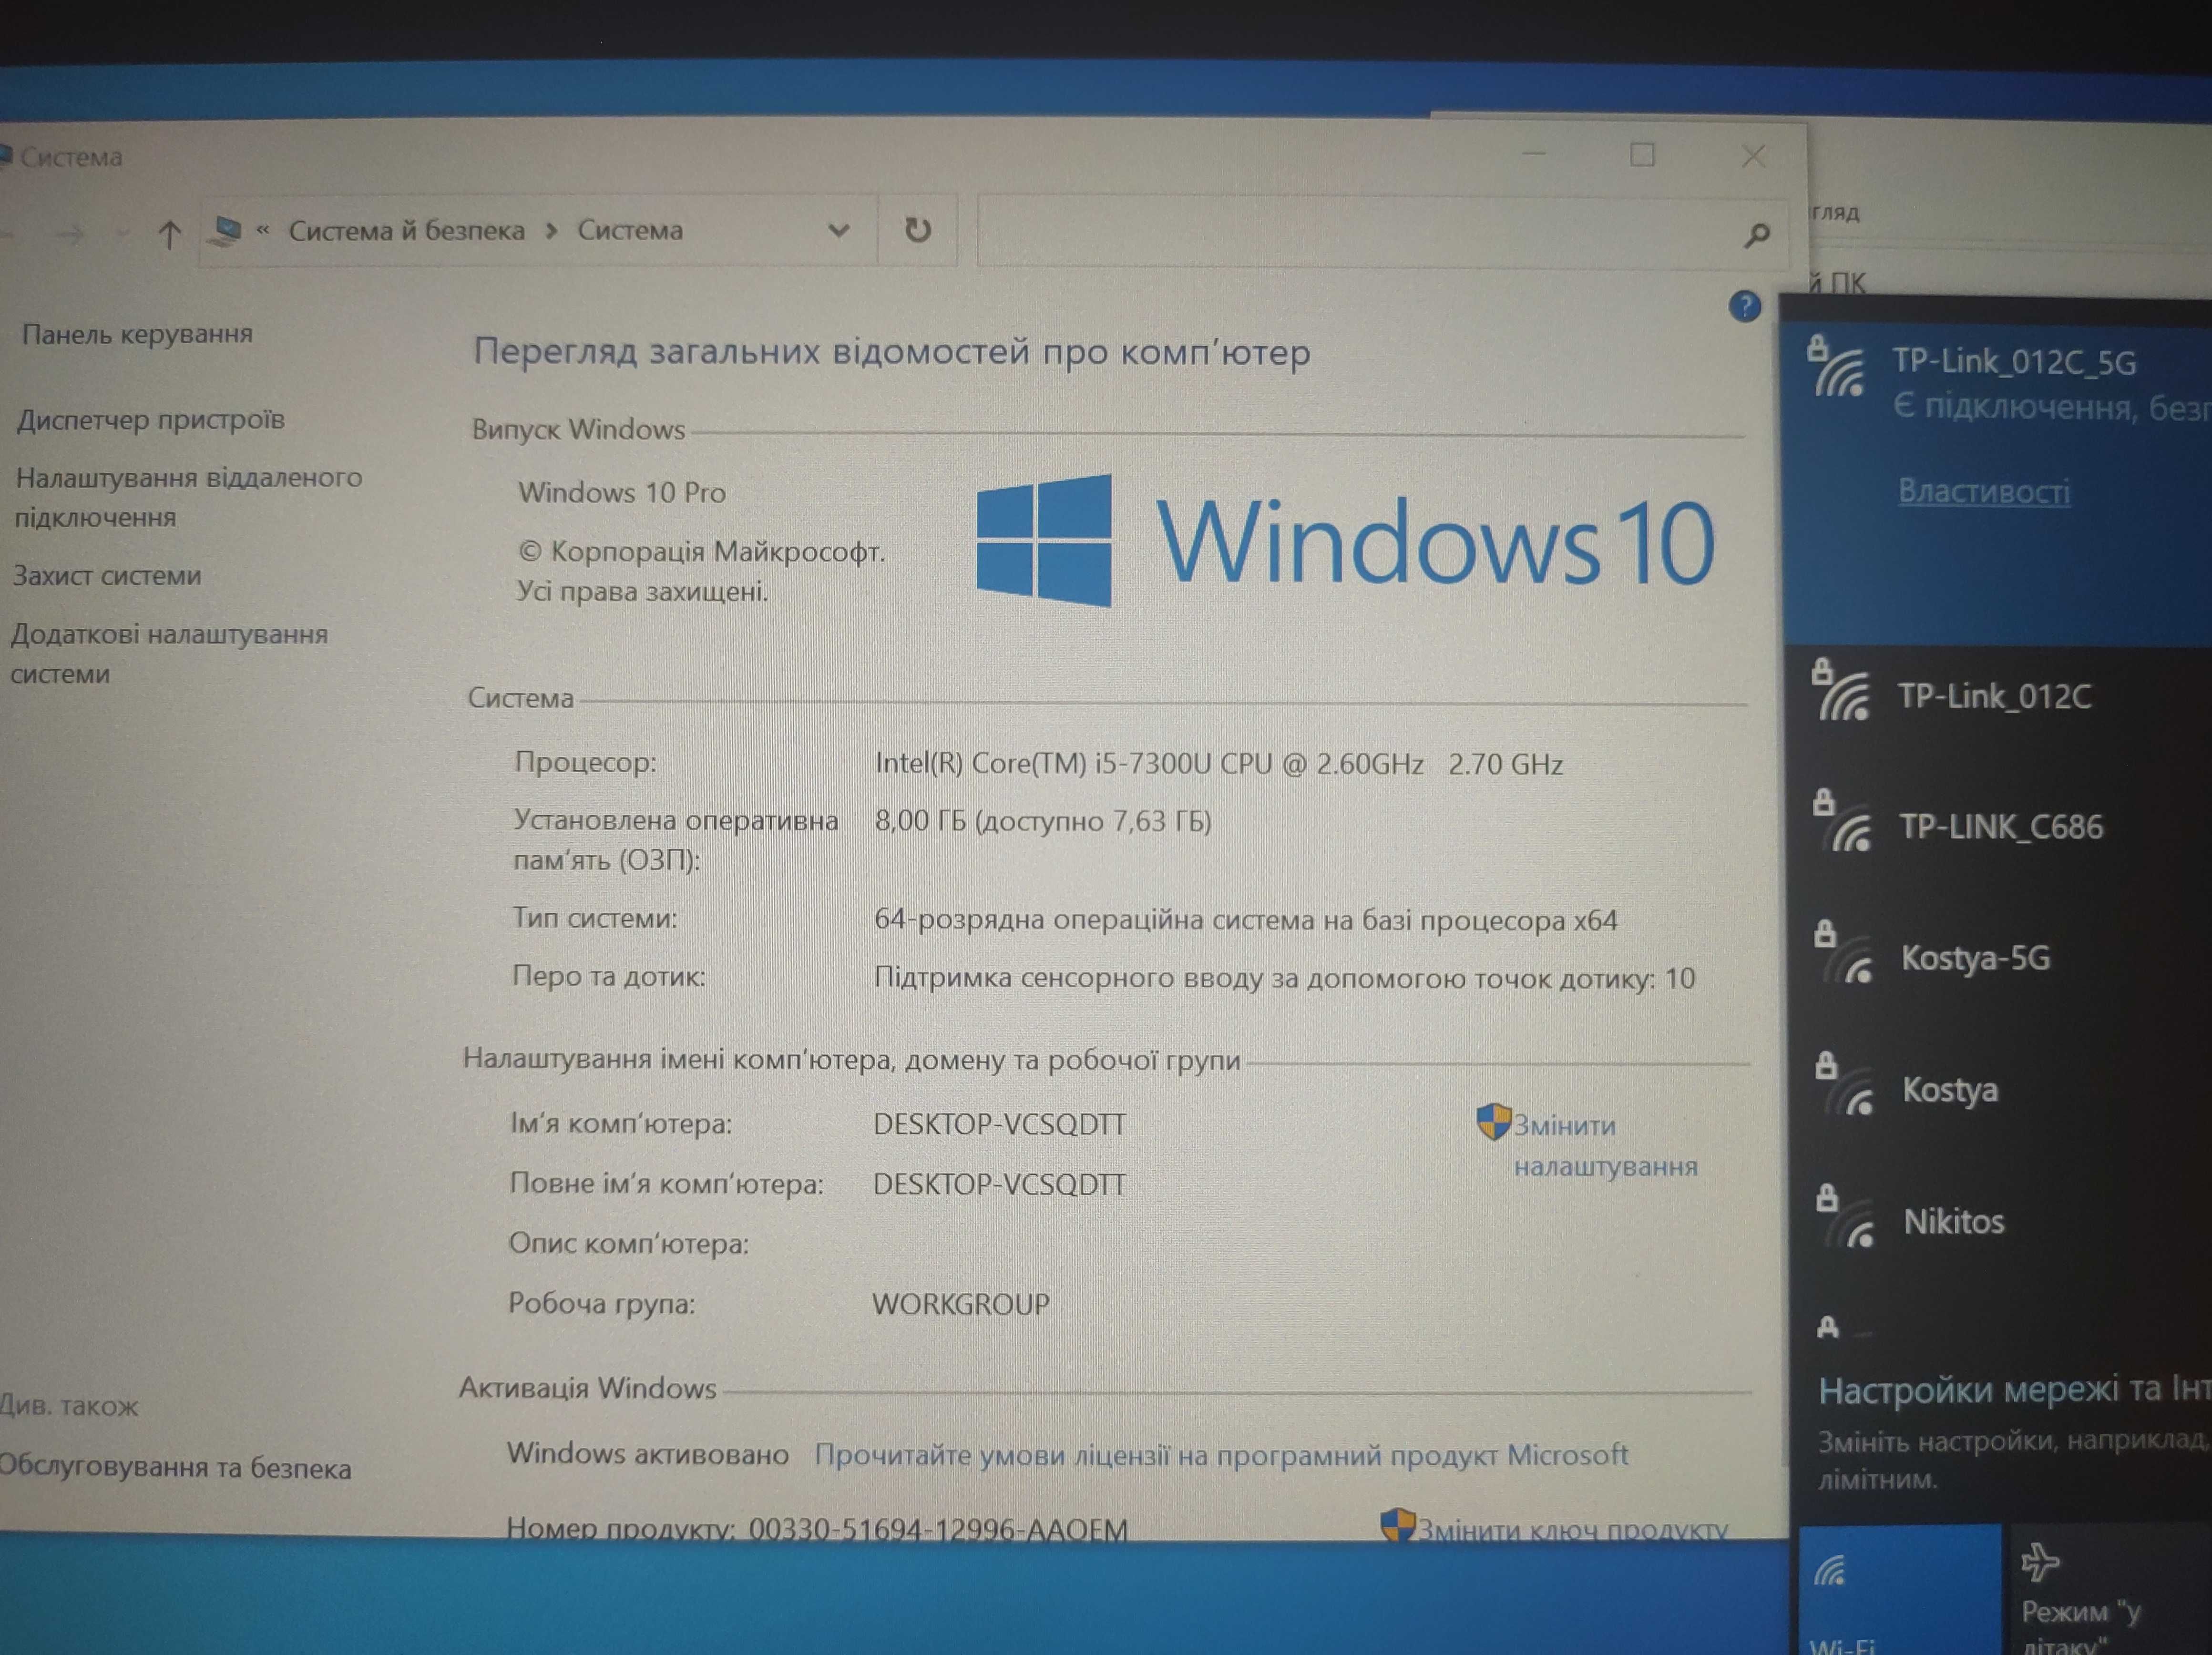Click the Windows 10 logo
The height and width of the screenshot is (1655, 2212).
click(1345, 541)
